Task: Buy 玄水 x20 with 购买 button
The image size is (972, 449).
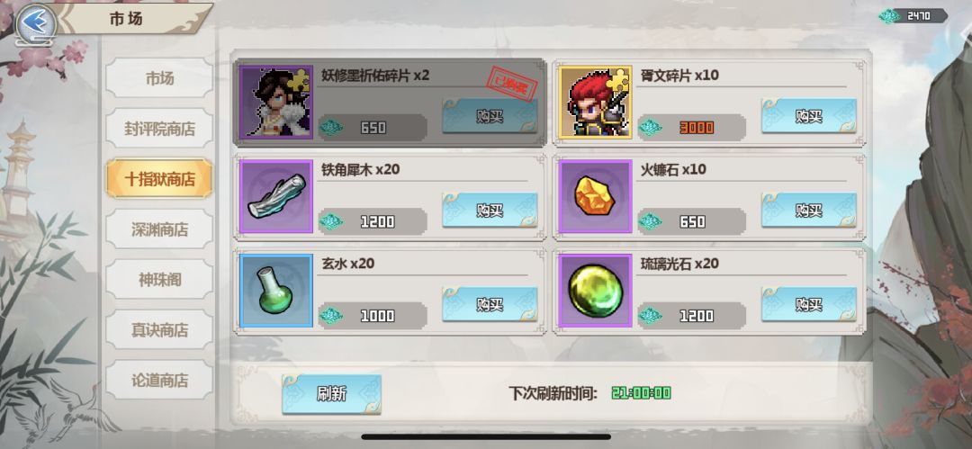Action: tap(490, 304)
